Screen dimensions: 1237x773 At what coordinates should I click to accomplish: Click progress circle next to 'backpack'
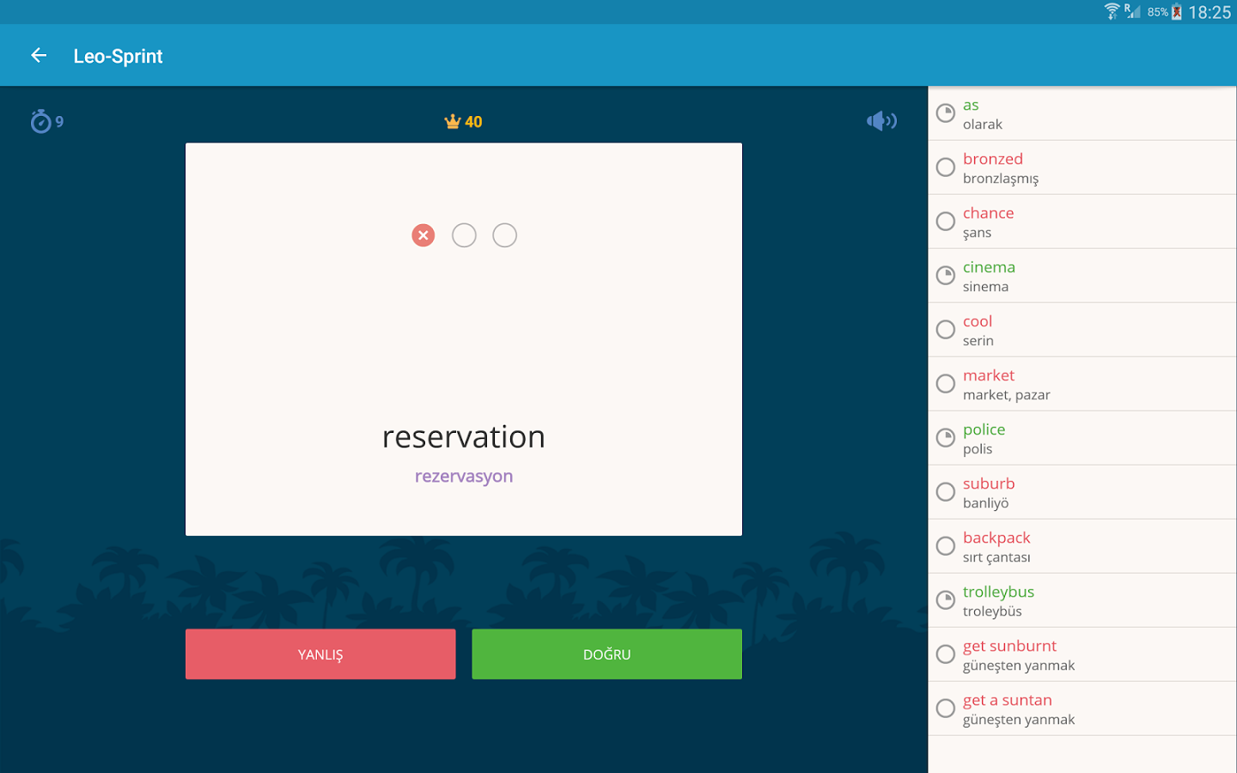(x=946, y=546)
